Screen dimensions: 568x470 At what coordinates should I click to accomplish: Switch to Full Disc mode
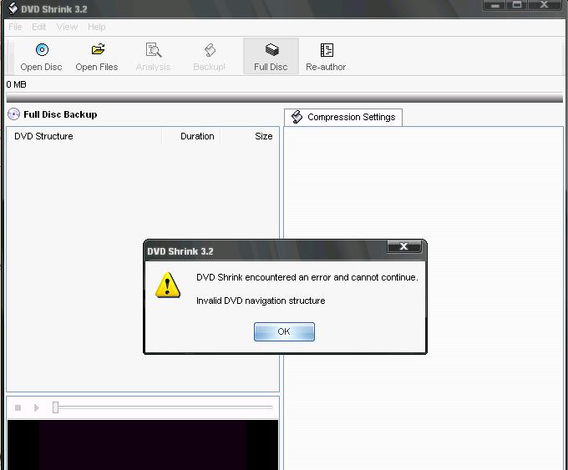pyautogui.click(x=271, y=57)
